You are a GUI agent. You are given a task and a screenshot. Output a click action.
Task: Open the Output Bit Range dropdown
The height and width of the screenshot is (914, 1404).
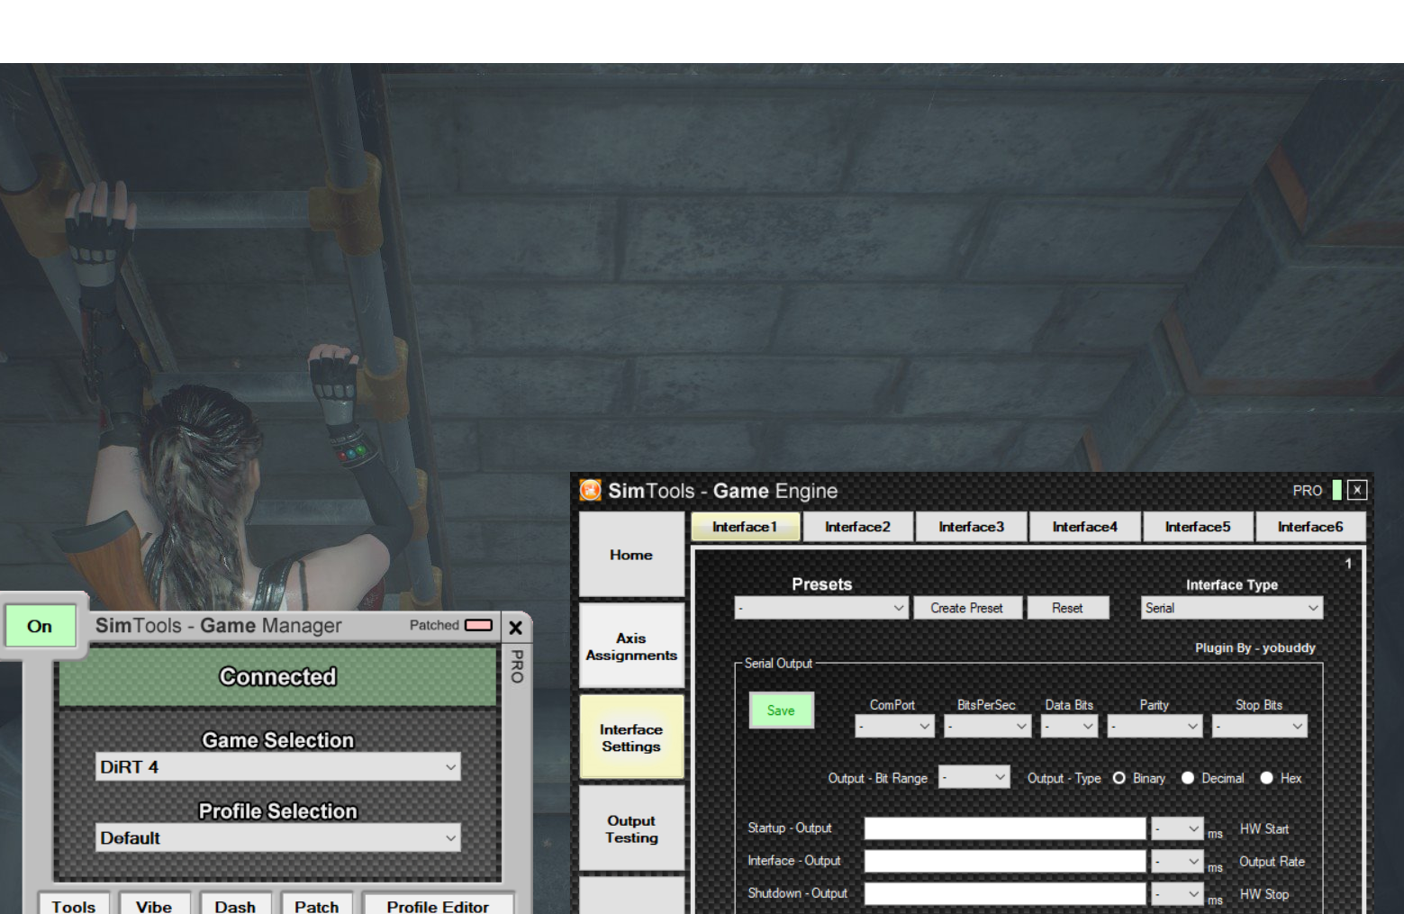coord(974,777)
